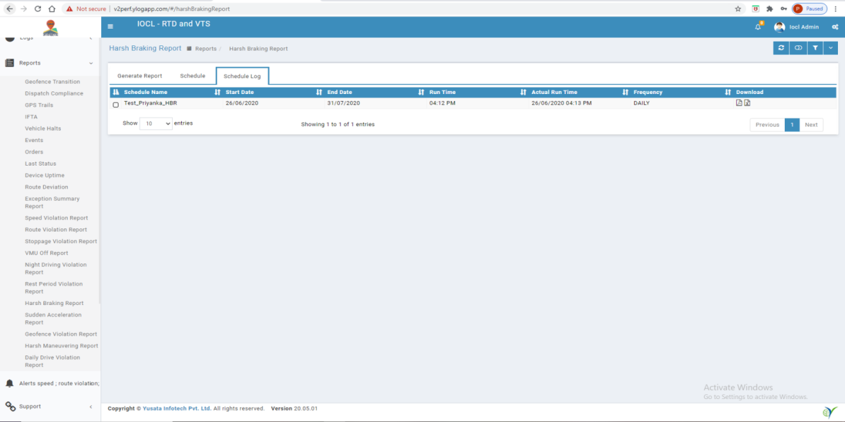The height and width of the screenshot is (422, 845).
Task: Click the Iocl Admin username
Action: pos(804,27)
